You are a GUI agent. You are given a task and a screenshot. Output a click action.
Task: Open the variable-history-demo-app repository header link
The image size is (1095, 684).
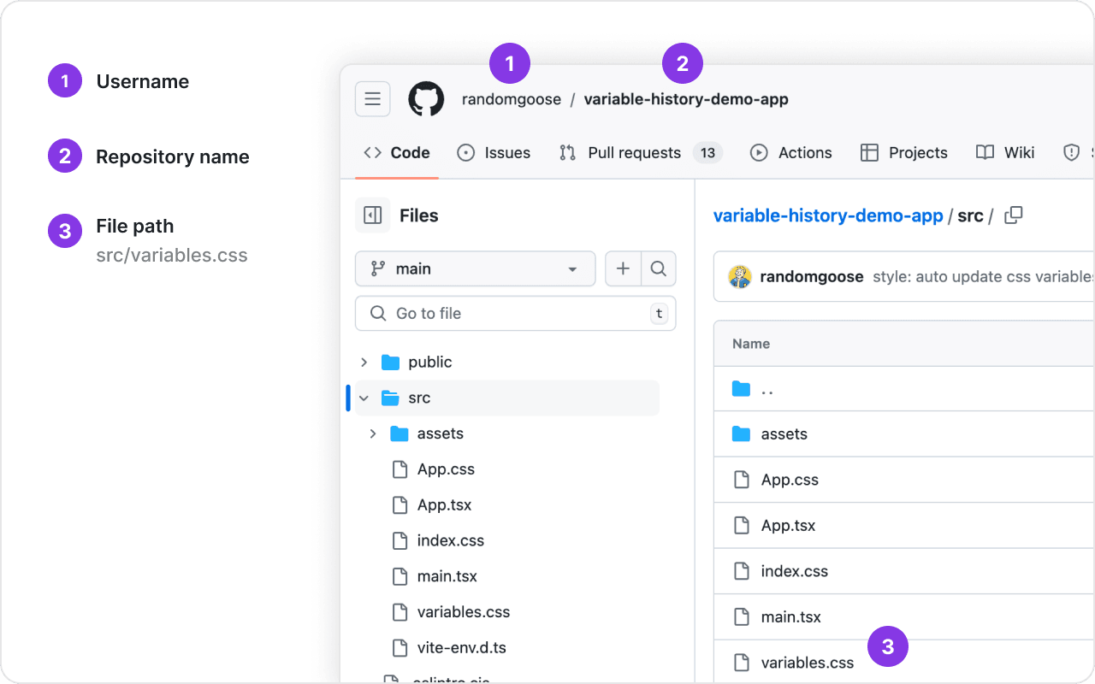(x=686, y=99)
